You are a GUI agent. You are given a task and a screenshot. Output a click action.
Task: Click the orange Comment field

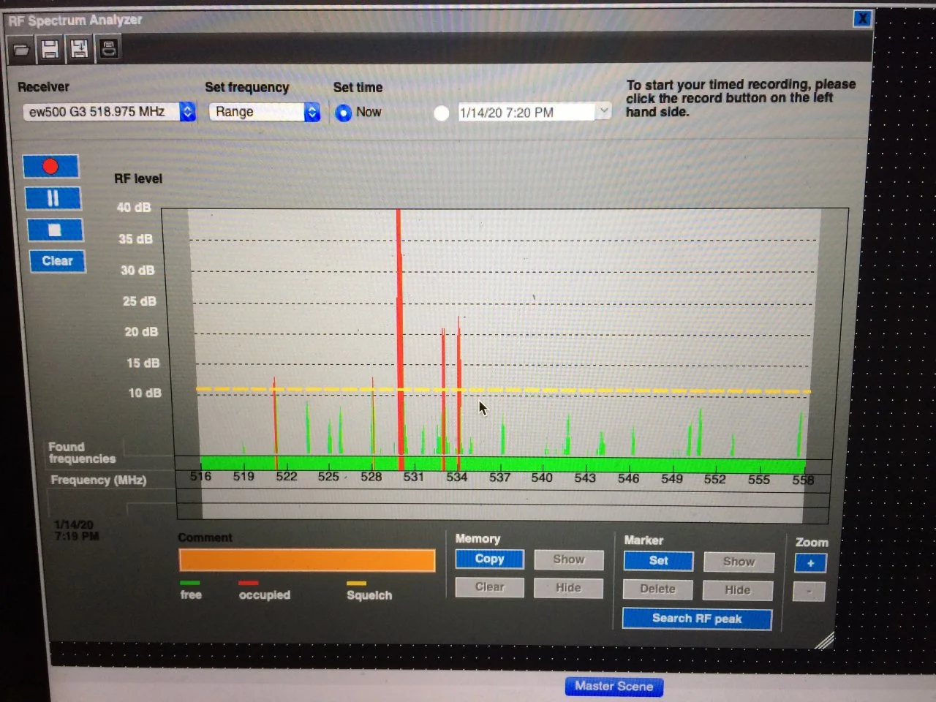[x=307, y=560]
